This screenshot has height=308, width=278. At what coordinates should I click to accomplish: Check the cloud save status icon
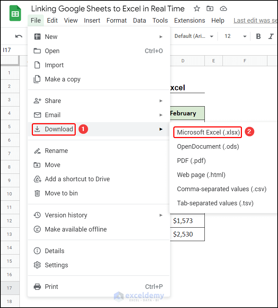click(x=223, y=8)
